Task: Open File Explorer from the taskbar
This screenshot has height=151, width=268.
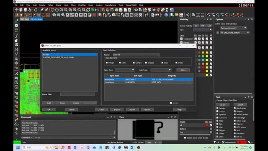Action: (x=57, y=147)
